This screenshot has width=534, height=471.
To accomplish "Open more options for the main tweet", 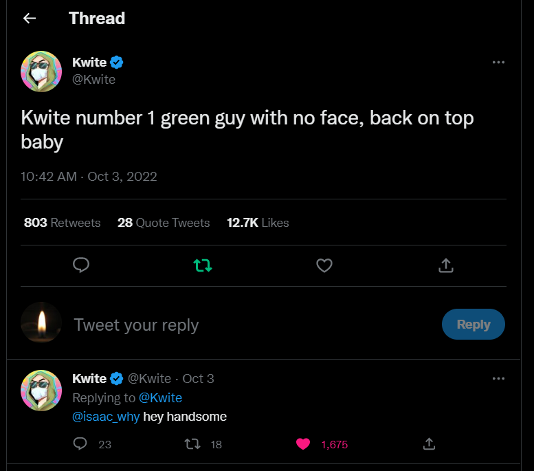I will pos(499,63).
